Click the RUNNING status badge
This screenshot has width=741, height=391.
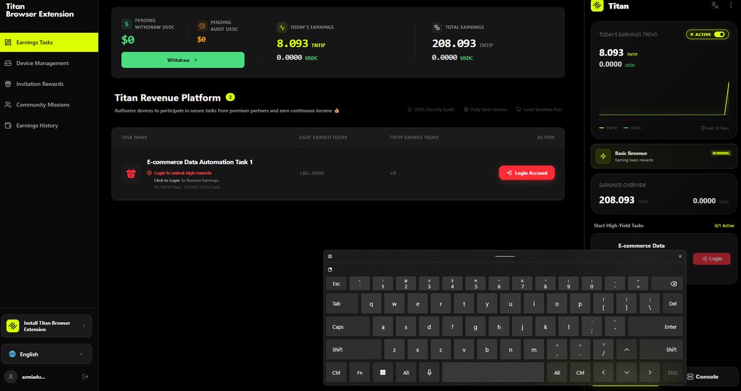721,153
